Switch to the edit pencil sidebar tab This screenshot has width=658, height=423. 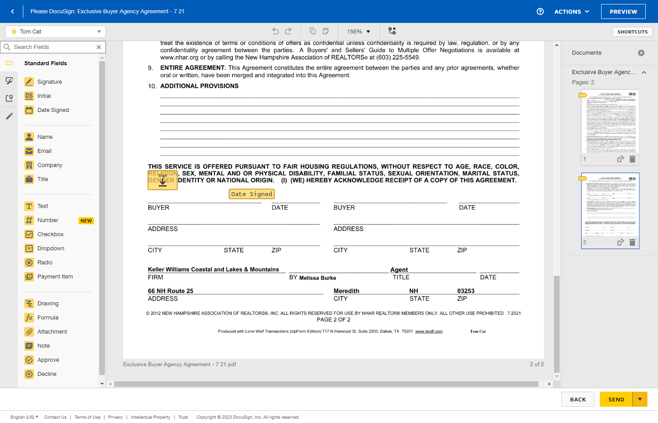point(9,116)
